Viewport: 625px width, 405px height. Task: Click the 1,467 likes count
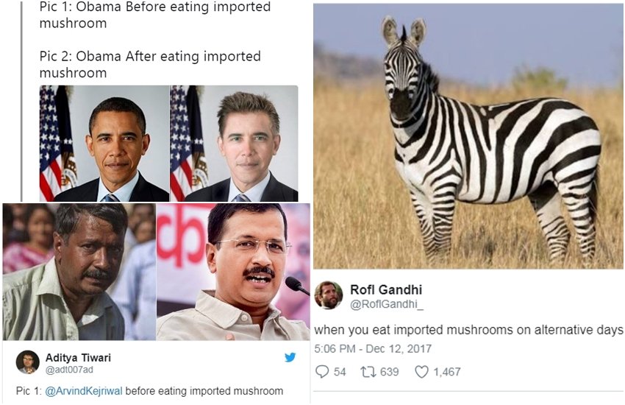coord(446,371)
